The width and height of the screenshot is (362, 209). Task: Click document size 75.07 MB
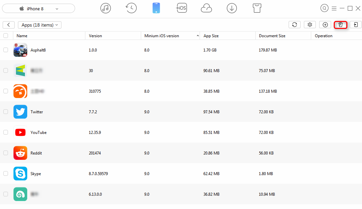pos(267,71)
